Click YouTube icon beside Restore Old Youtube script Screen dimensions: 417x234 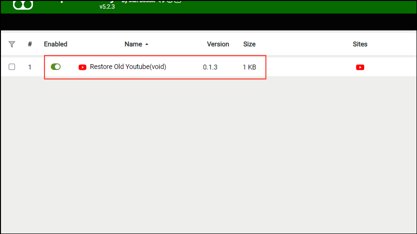coord(82,68)
